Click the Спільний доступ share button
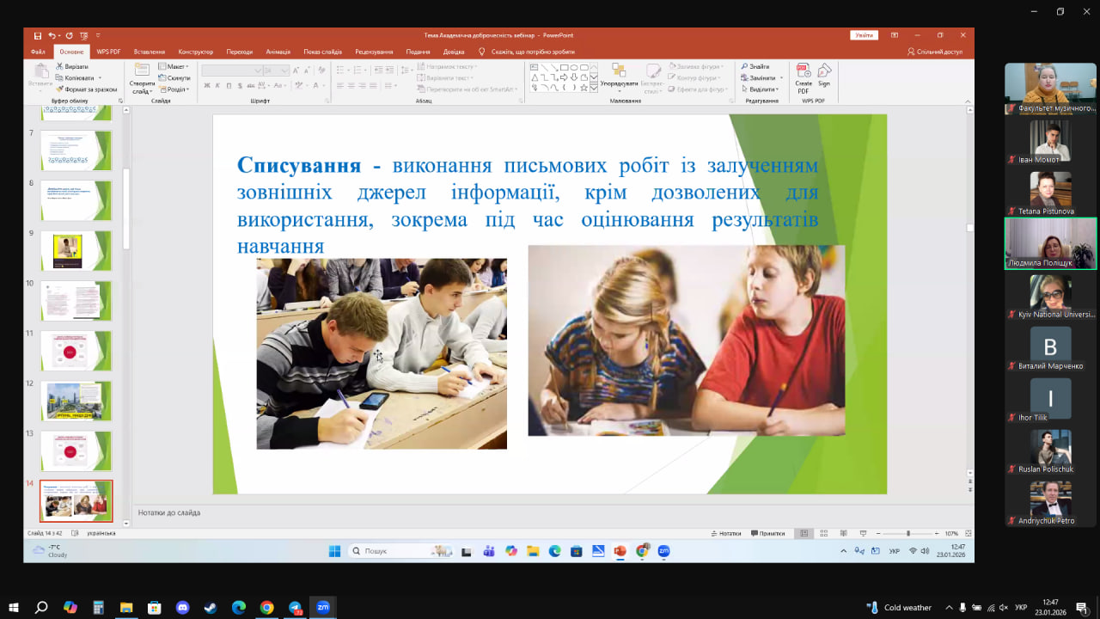The width and height of the screenshot is (1100, 619). (x=935, y=52)
